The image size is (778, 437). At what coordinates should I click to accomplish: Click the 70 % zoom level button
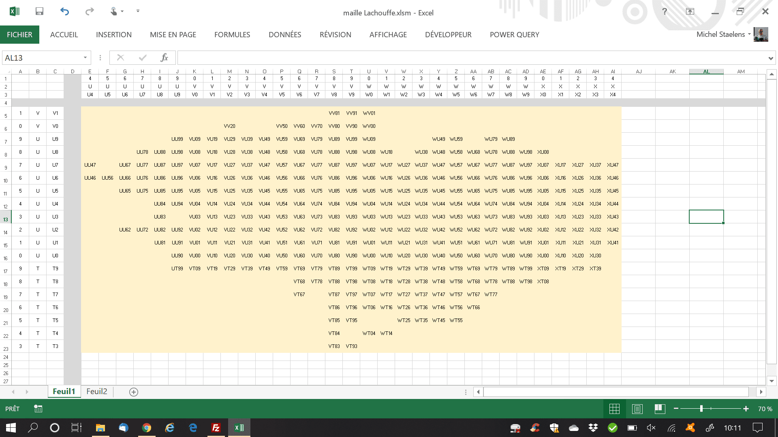point(765,409)
